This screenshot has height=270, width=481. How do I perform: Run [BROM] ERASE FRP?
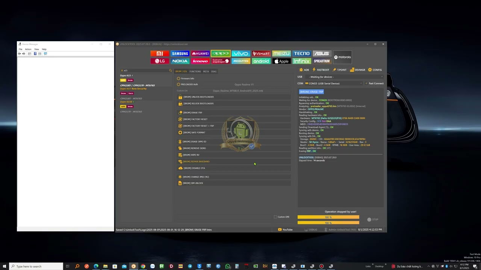click(x=234, y=112)
